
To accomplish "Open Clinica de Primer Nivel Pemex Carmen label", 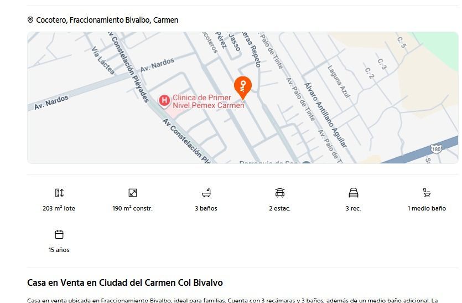I will (208, 101).
